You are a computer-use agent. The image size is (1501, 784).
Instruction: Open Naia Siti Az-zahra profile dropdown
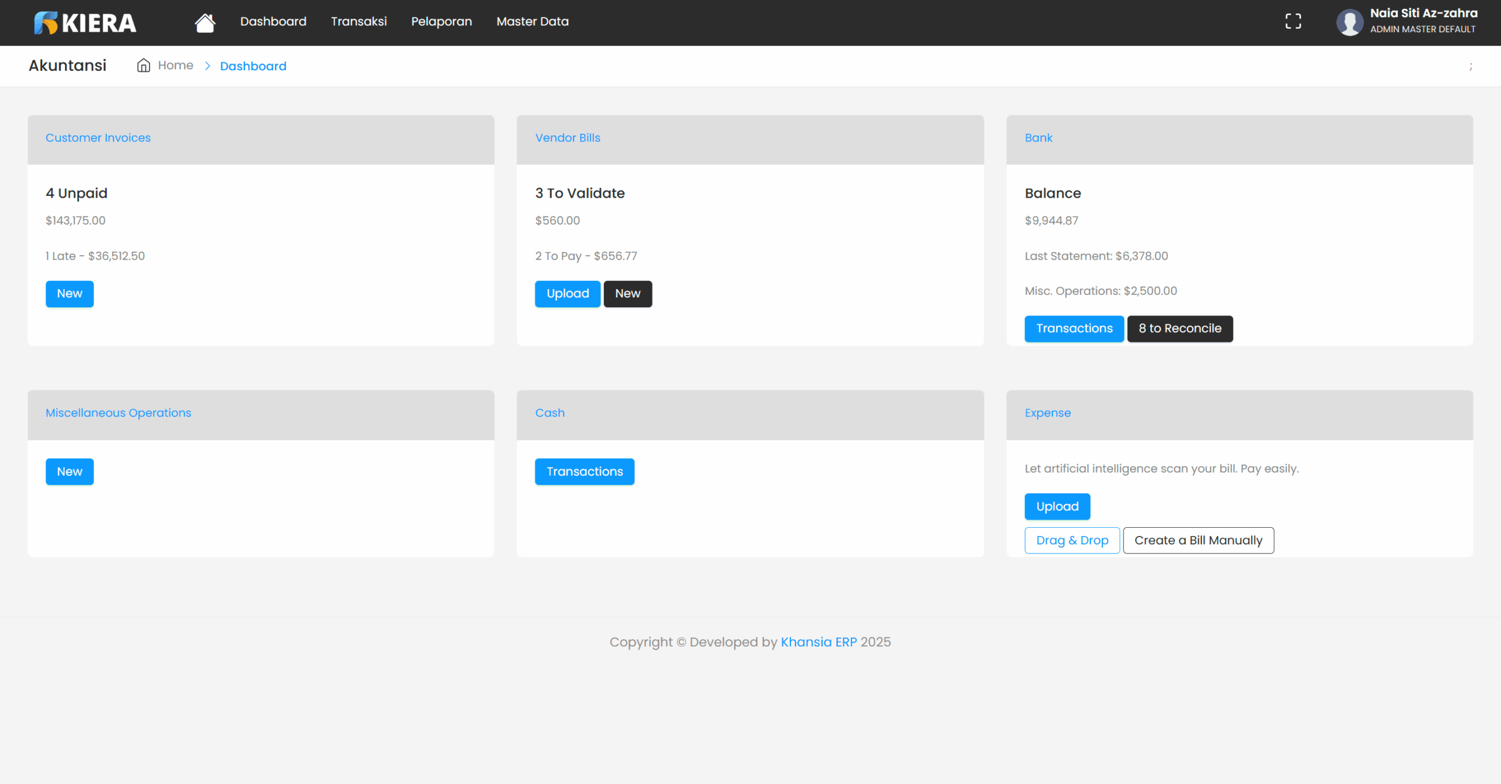1423,13
